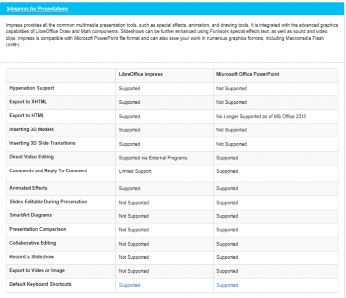Select the Record a Slideshow row label
Image resolution: width=346 pixels, height=298 pixels.
click(x=32, y=257)
